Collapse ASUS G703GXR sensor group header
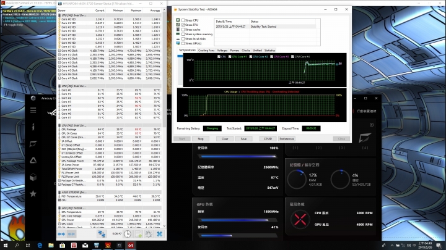 pos(110,192)
